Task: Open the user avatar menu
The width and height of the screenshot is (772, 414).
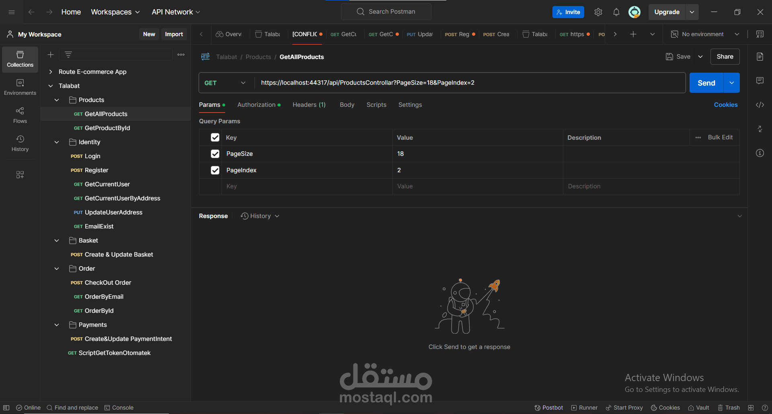Action: pyautogui.click(x=634, y=12)
